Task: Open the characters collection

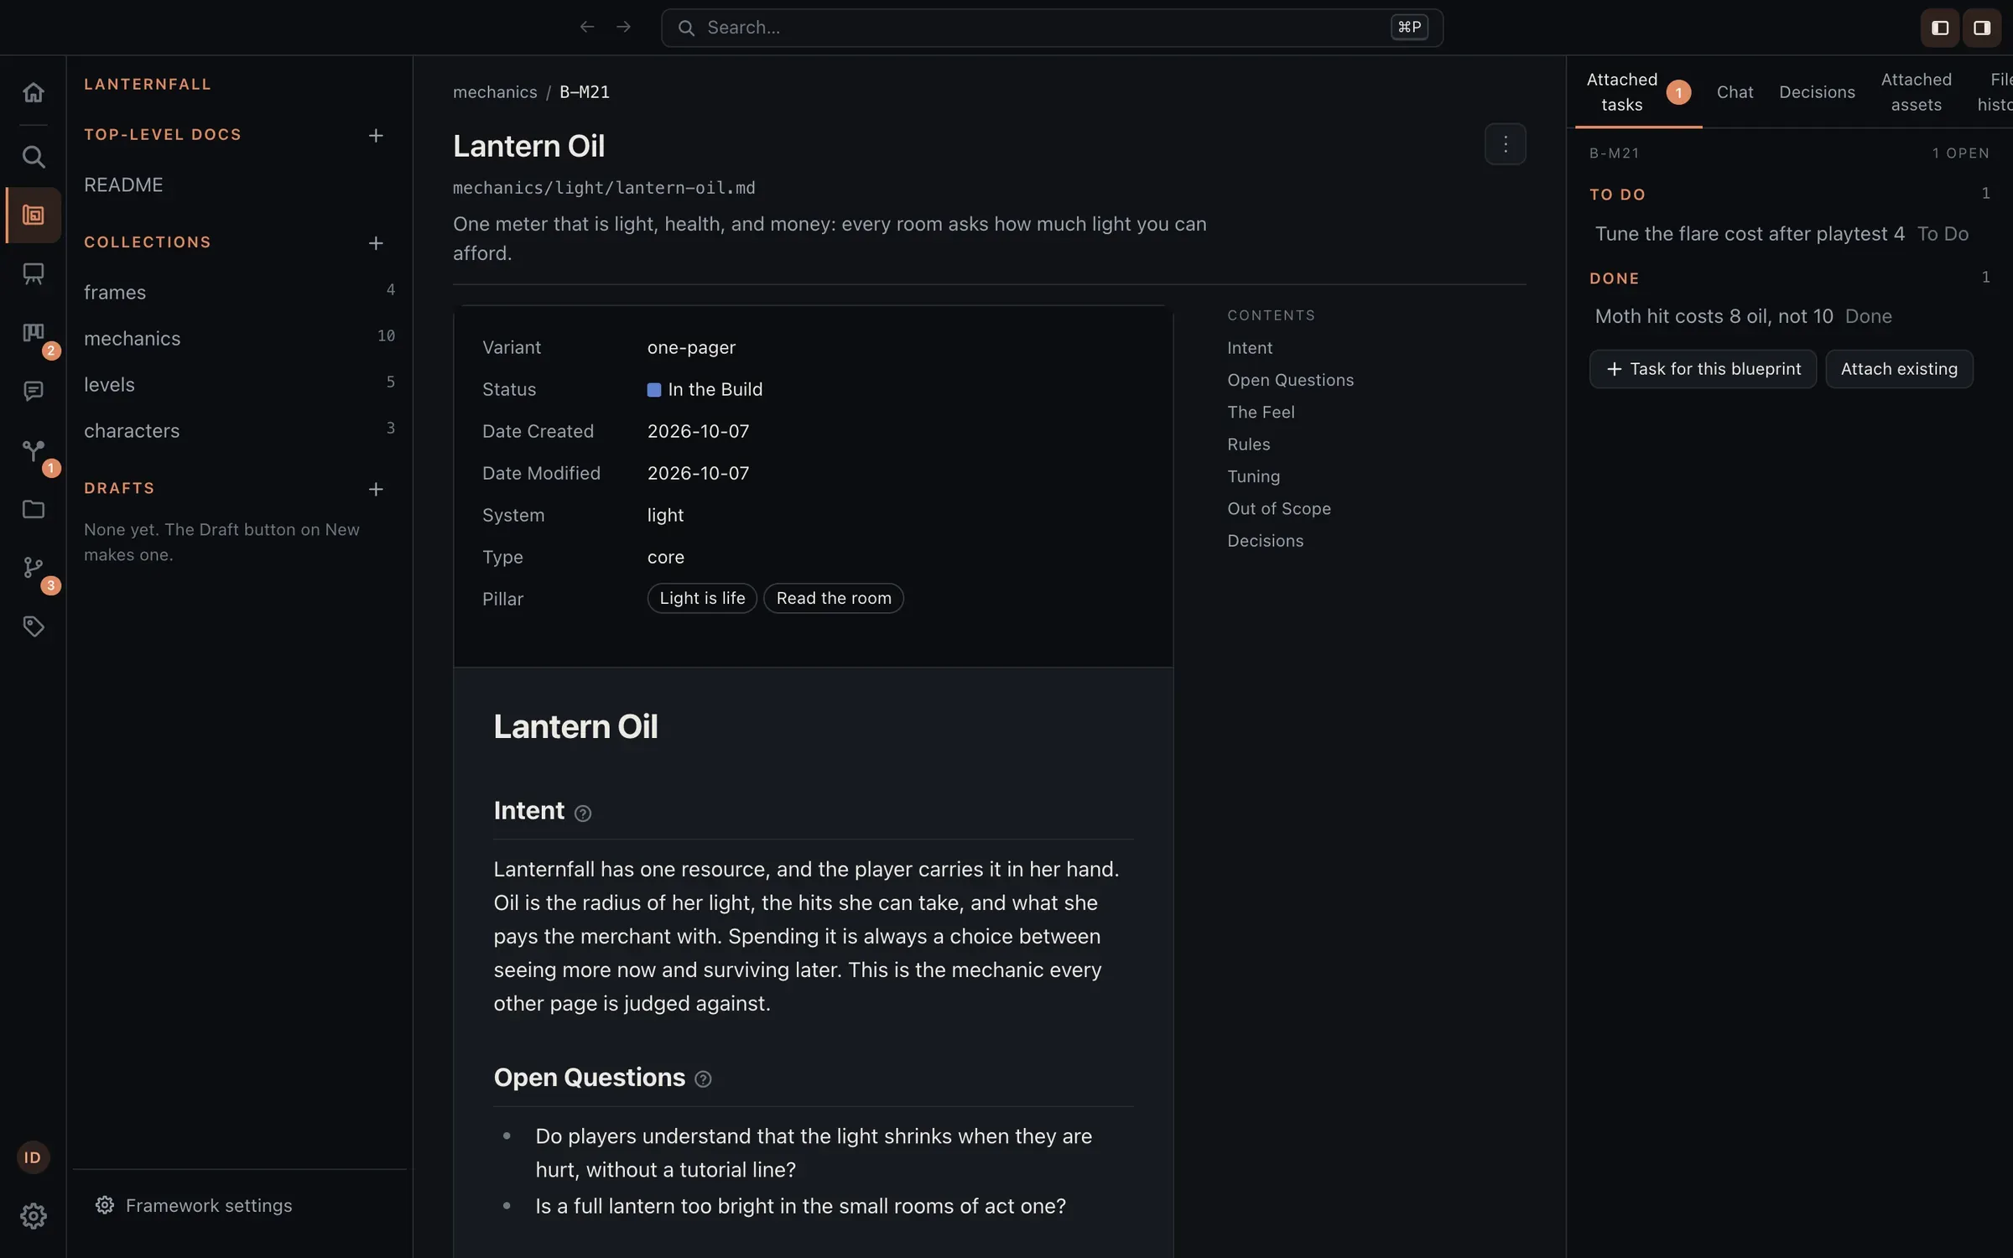Action: coord(239,430)
